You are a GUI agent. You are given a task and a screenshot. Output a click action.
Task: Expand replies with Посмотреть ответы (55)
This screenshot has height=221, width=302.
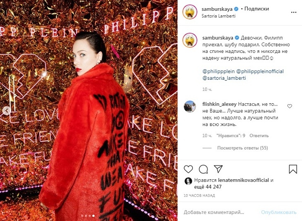pos(242,148)
